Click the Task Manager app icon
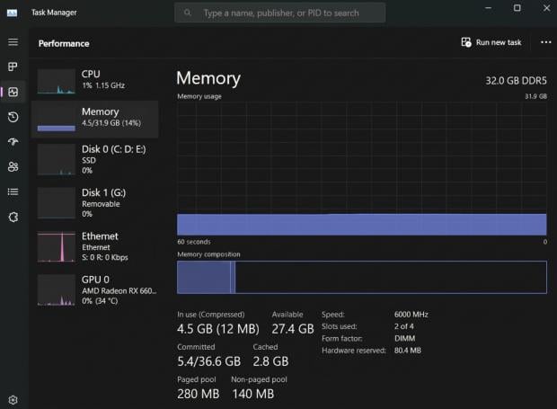 pyautogui.click(x=12, y=13)
